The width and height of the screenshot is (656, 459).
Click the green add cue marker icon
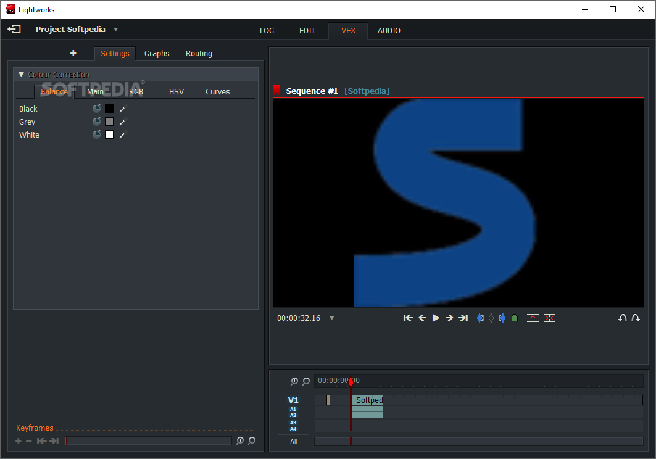[x=515, y=318]
